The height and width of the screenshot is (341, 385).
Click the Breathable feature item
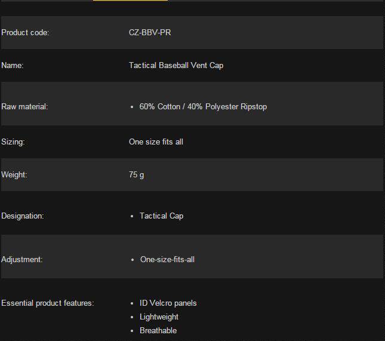[x=158, y=331]
